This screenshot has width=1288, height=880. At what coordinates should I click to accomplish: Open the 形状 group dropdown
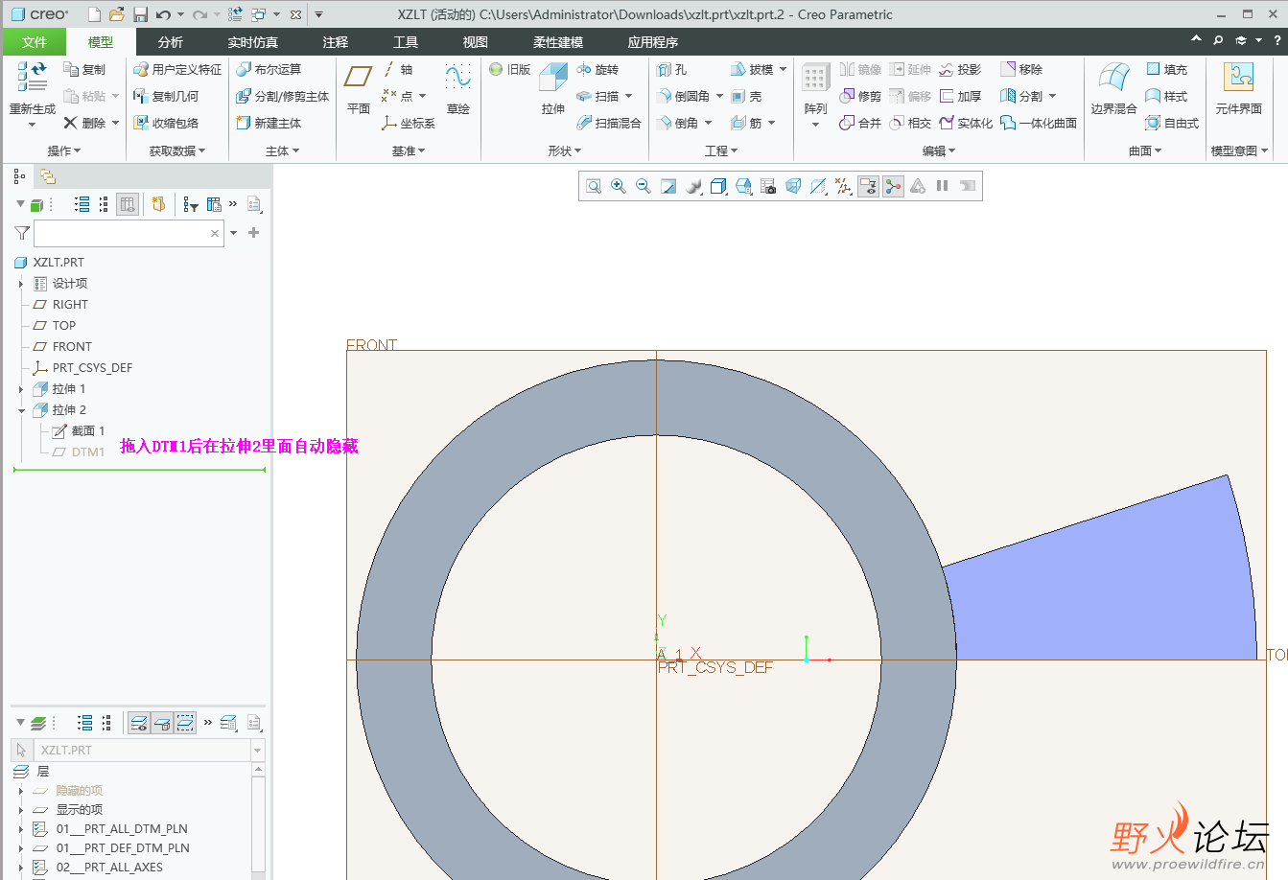click(x=565, y=151)
